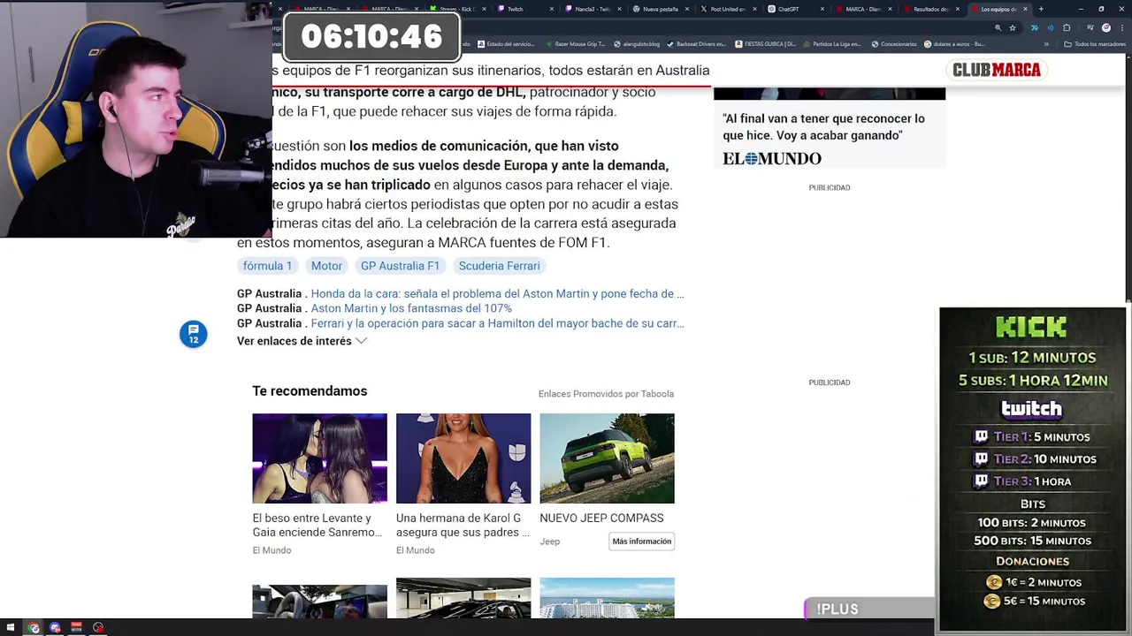Open Chrome from the taskbar
The height and width of the screenshot is (636, 1132).
click(x=34, y=628)
